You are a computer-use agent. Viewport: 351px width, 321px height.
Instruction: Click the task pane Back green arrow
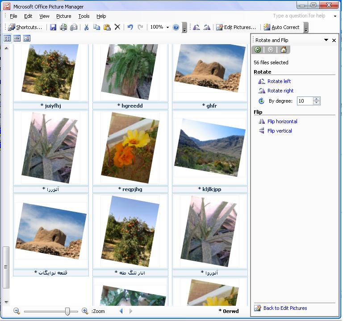(x=258, y=50)
